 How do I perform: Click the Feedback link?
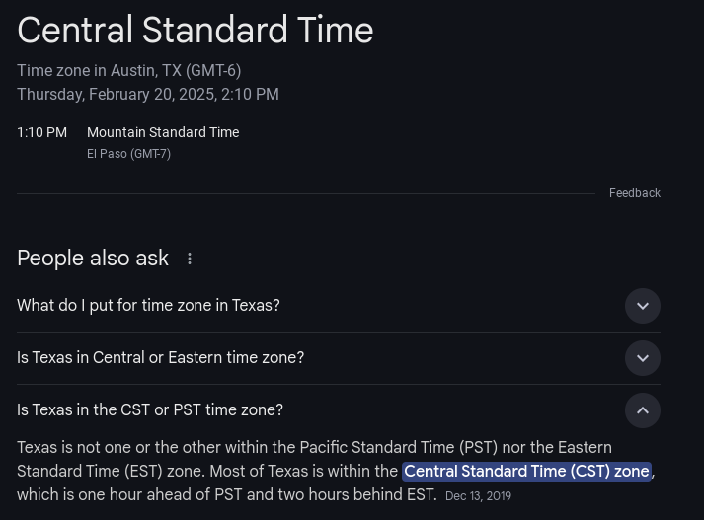point(634,193)
